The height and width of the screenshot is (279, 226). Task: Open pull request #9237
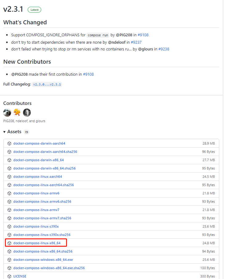[x=136, y=42]
